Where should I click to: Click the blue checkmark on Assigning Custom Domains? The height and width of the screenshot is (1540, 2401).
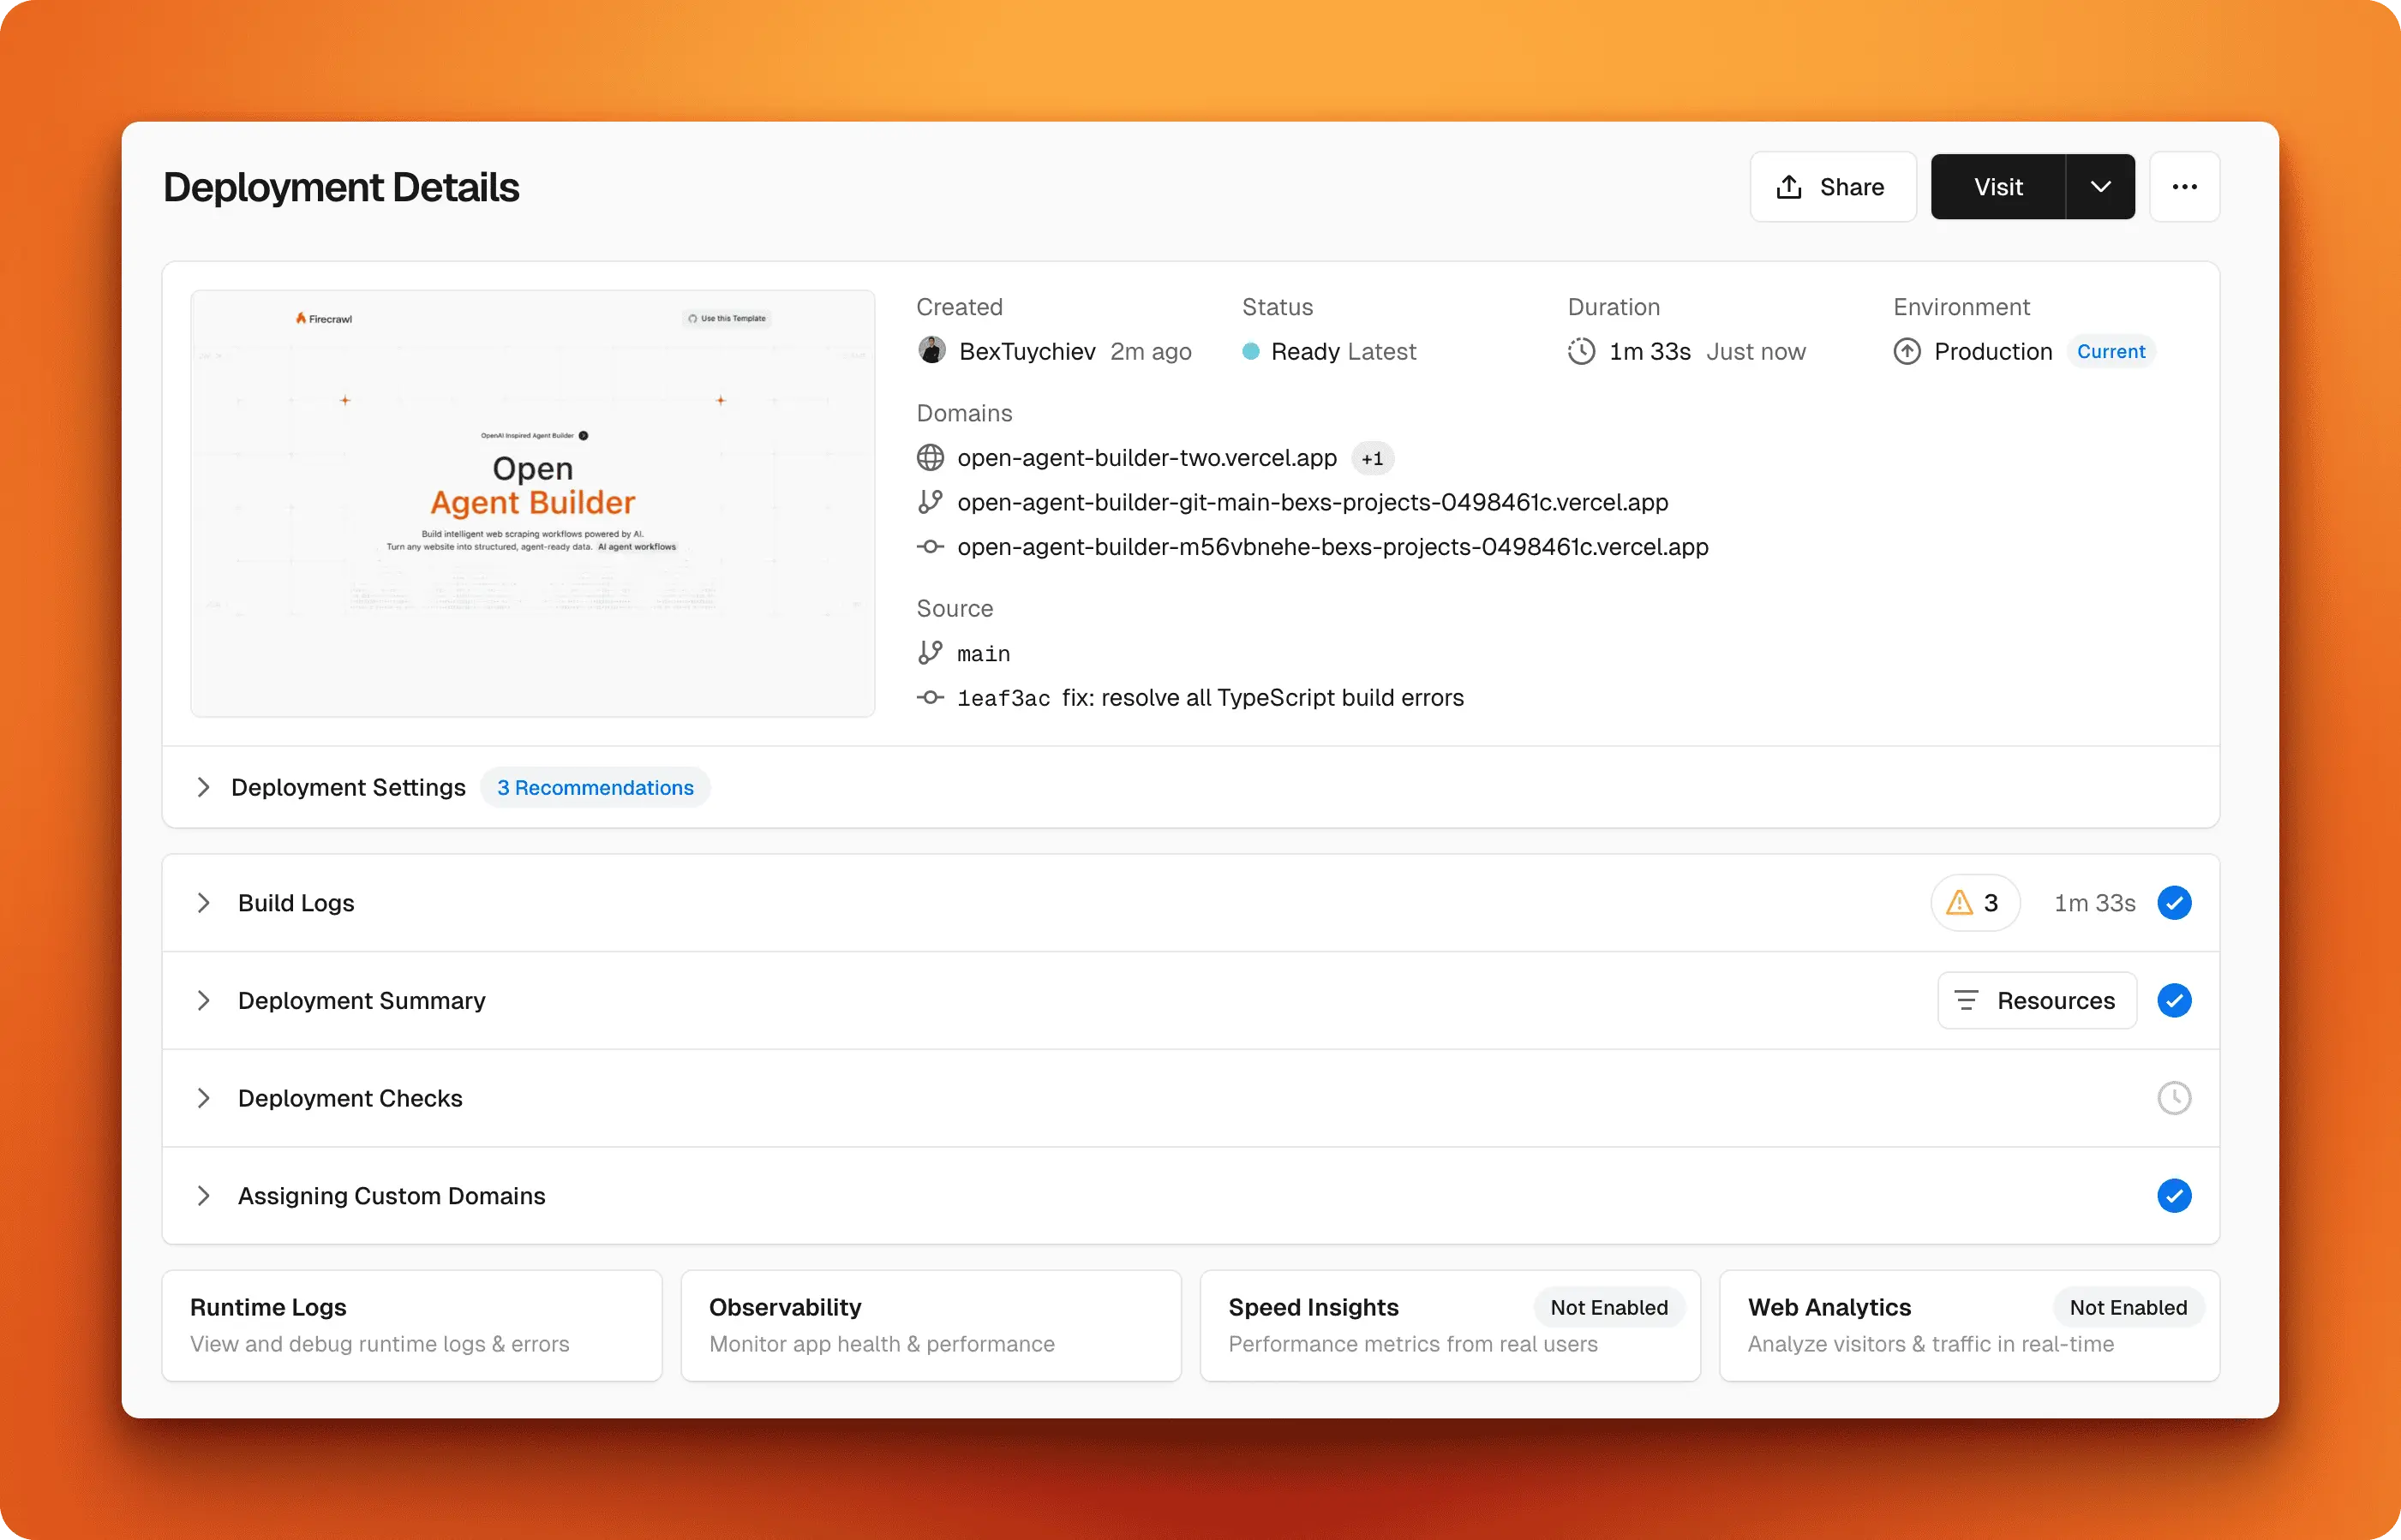click(x=2174, y=1196)
